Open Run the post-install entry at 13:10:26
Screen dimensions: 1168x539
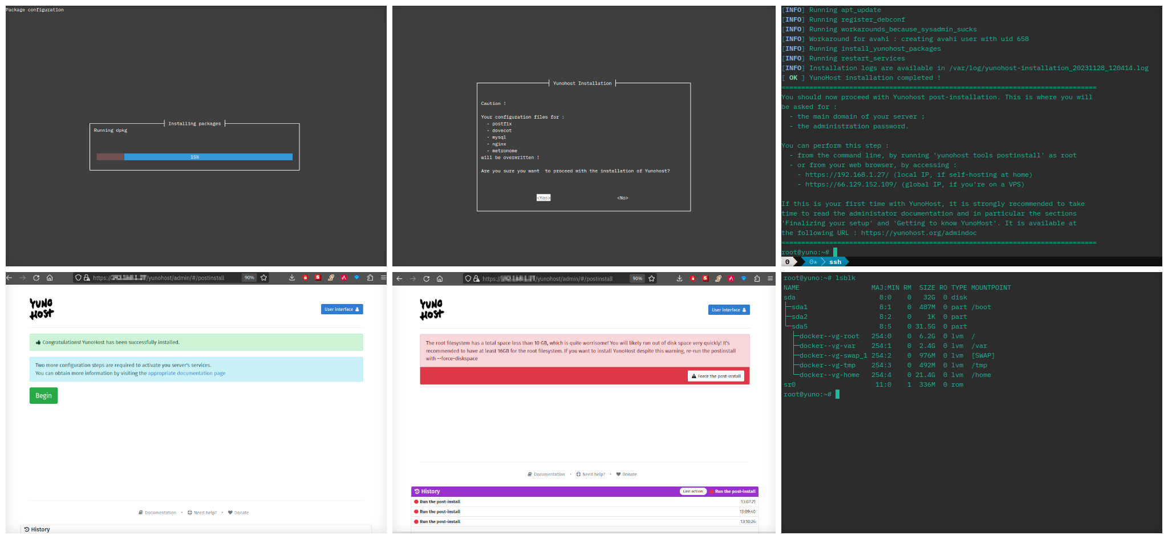585,521
